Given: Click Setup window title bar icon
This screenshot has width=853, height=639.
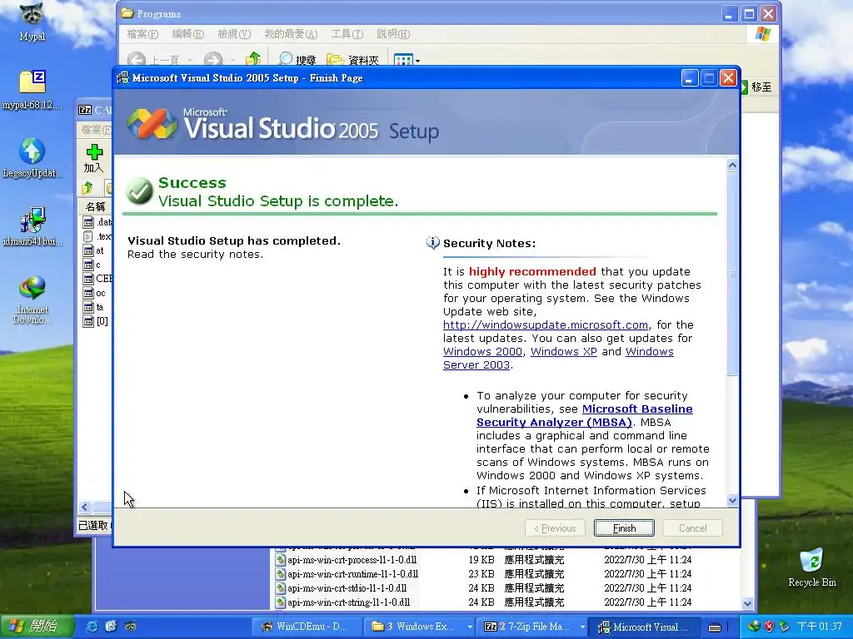Looking at the screenshot, I should click(123, 78).
